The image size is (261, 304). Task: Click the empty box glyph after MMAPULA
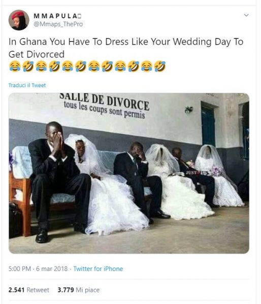coord(79,16)
